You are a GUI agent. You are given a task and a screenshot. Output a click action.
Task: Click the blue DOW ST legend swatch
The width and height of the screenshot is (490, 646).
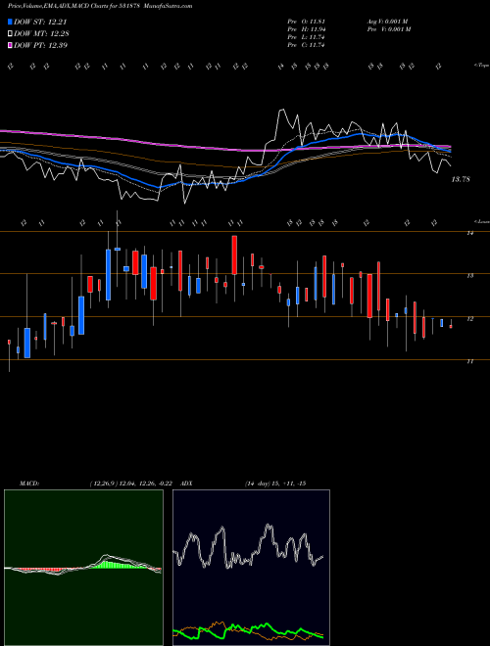[10, 22]
